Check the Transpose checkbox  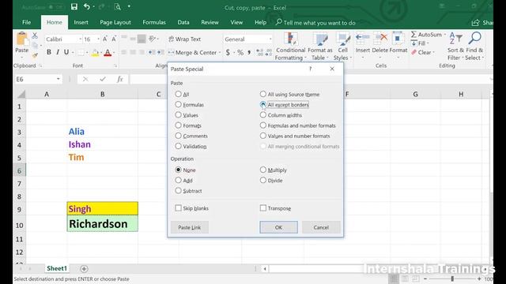(263, 208)
